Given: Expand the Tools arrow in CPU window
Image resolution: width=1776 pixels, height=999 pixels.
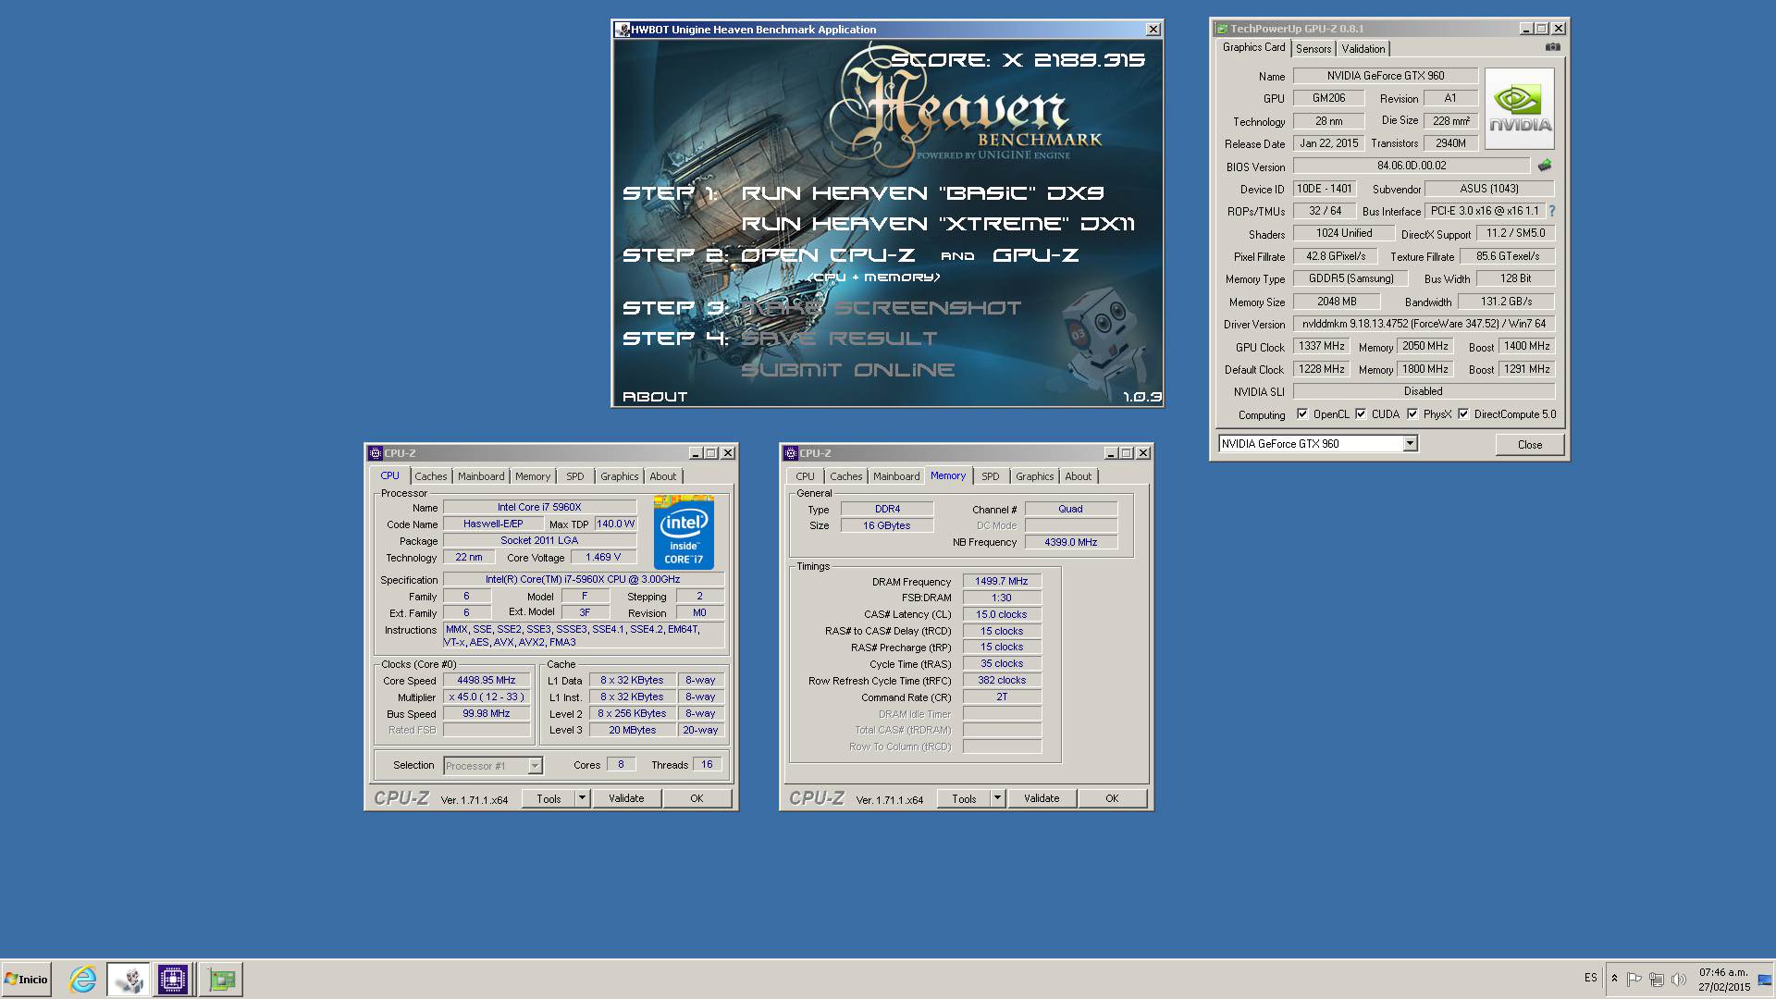Looking at the screenshot, I should pyautogui.click(x=582, y=798).
